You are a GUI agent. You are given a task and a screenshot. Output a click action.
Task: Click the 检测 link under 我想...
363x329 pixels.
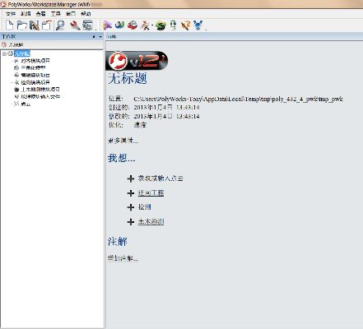coord(145,207)
